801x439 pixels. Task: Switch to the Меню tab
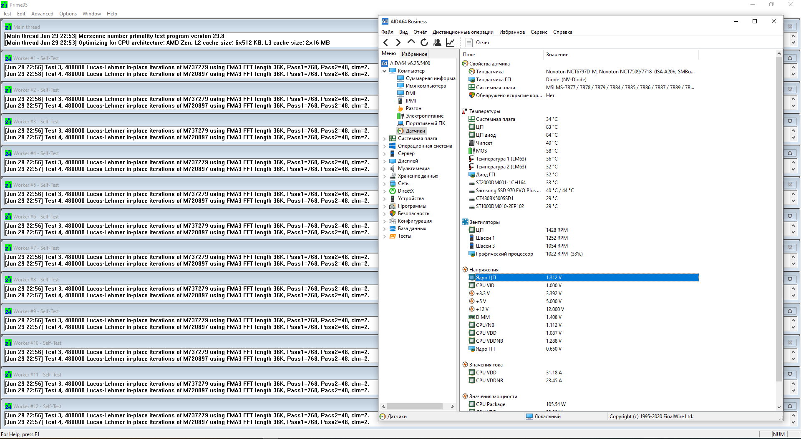pos(389,53)
